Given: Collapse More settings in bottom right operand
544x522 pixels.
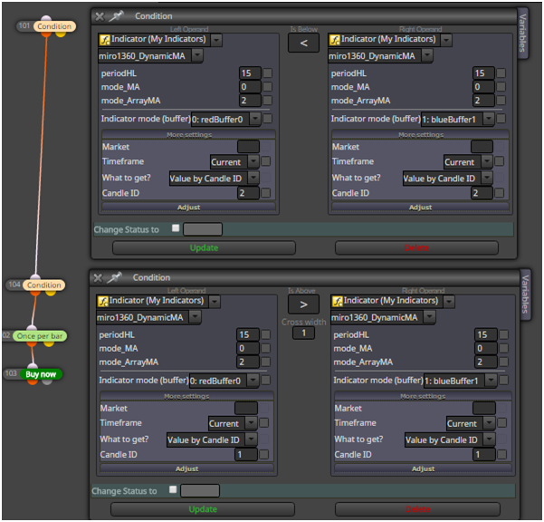Looking at the screenshot, I should coord(423,396).
